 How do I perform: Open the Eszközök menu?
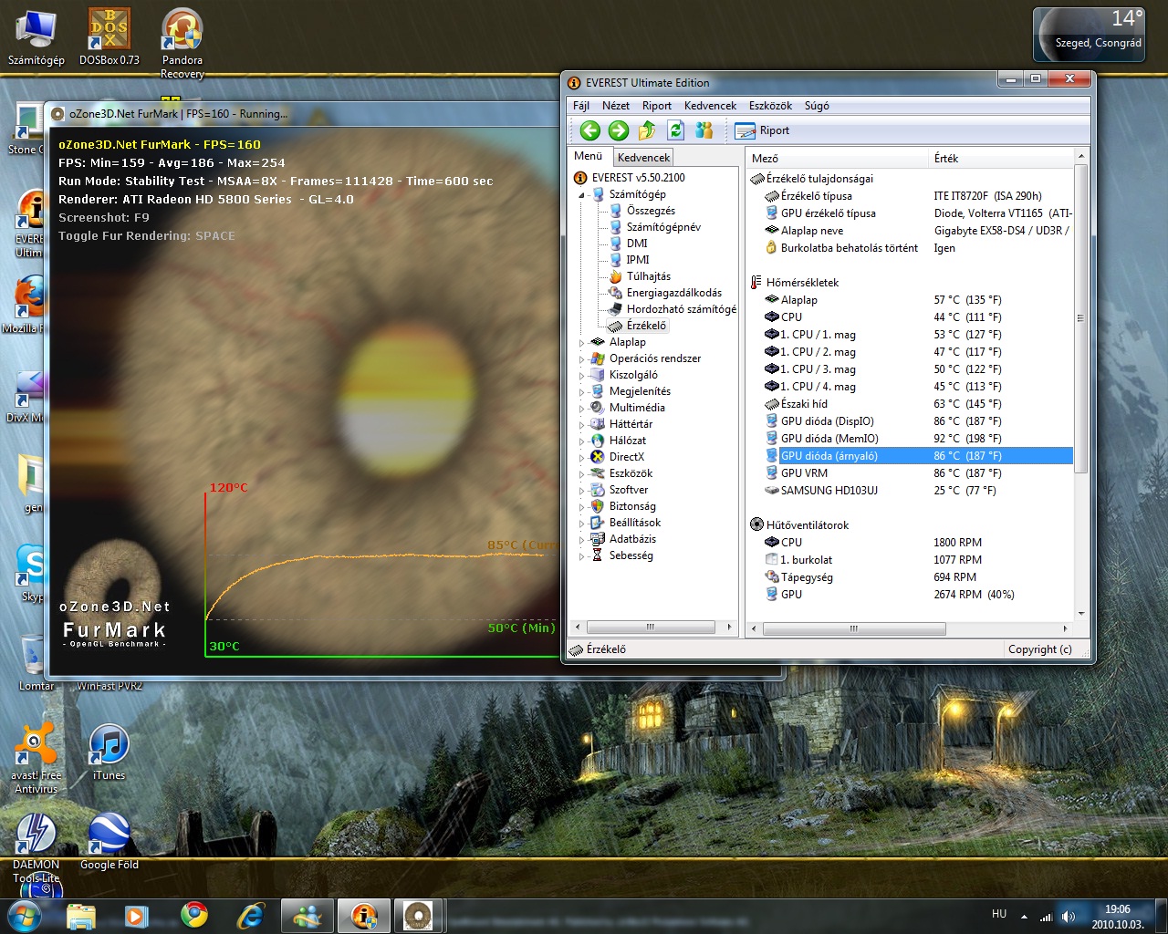[x=770, y=106]
